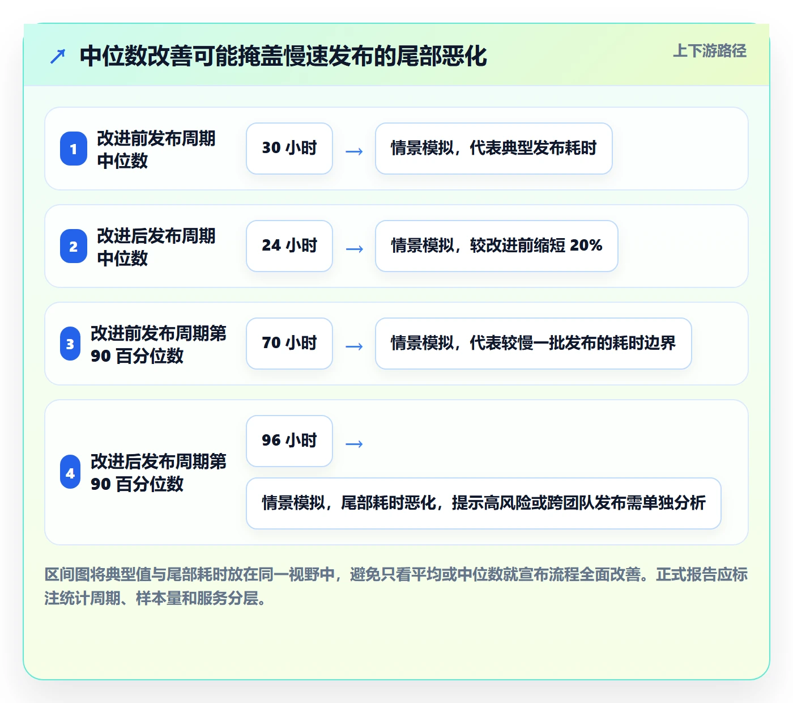Select the footer paragraph starting 区间图将典型值
The width and height of the screenshot is (793, 703).
coord(396,586)
